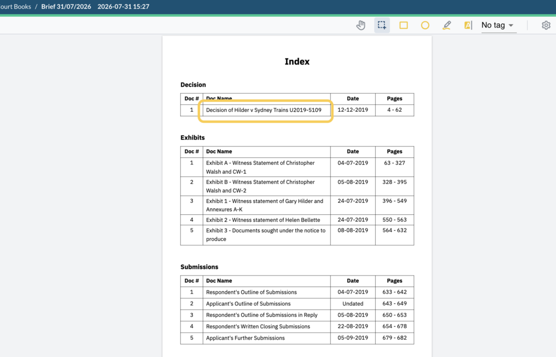Open Exhibit 2 Helen Bellette statement entry

pos(263,220)
